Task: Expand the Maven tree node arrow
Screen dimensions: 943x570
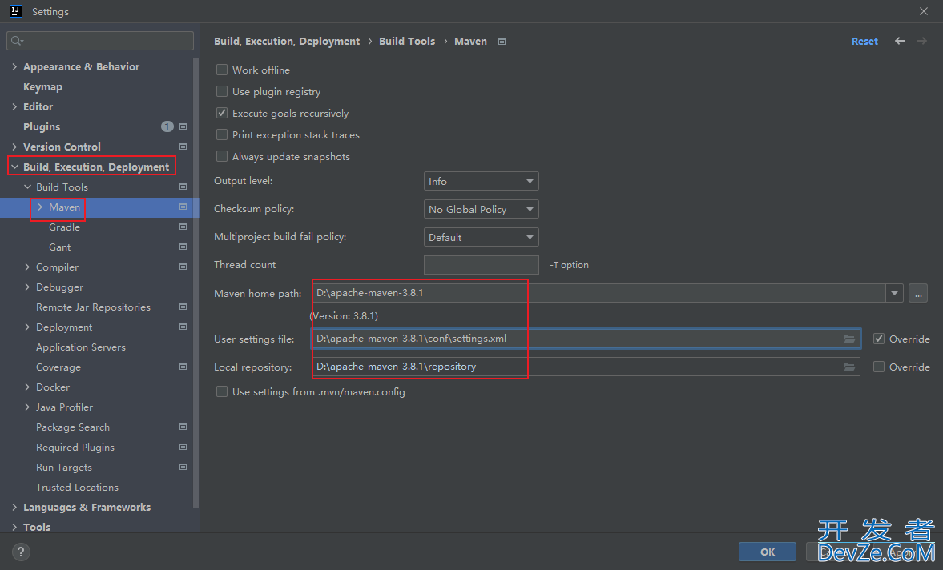Action: (x=40, y=207)
